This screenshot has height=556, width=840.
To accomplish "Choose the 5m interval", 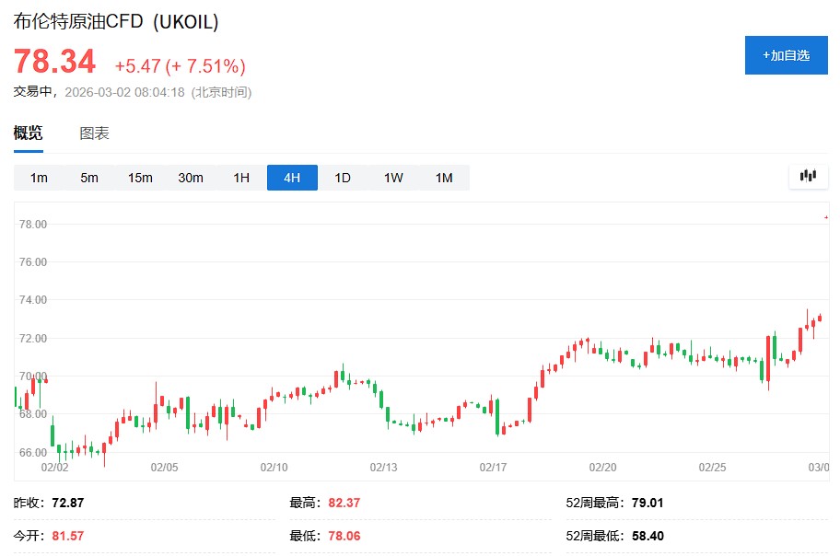I will pyautogui.click(x=89, y=178).
